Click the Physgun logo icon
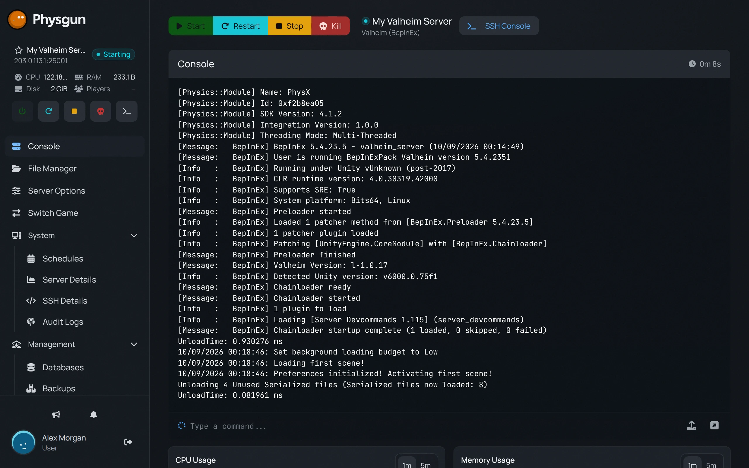Screen dimensions: 749x468 tap(17, 19)
